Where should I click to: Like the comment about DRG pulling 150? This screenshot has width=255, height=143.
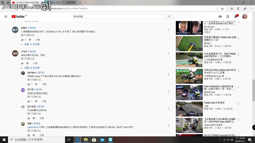click(22, 40)
